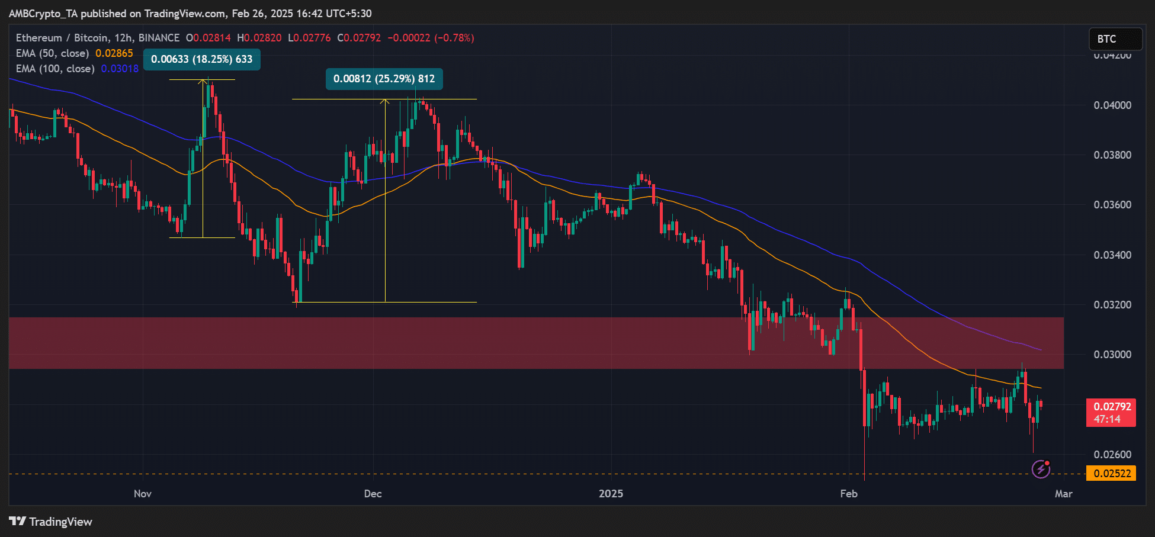Image resolution: width=1155 pixels, height=537 pixels.
Task: Click the AMBCrypto_TA author name
Action: [x=42, y=13]
